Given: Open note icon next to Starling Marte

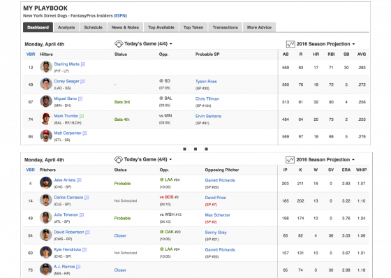Looking at the screenshot, I should [x=83, y=64].
